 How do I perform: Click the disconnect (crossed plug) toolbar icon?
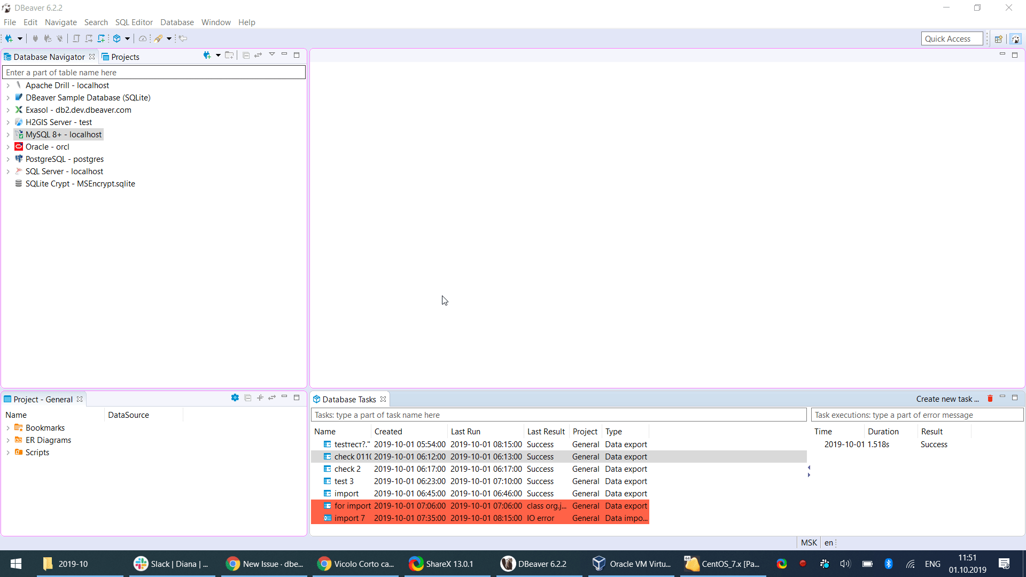pos(59,38)
